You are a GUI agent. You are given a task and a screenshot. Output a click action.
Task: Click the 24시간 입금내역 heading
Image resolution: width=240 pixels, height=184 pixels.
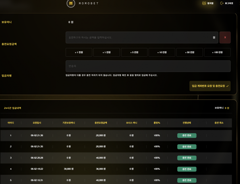pyautogui.click(x=13, y=108)
